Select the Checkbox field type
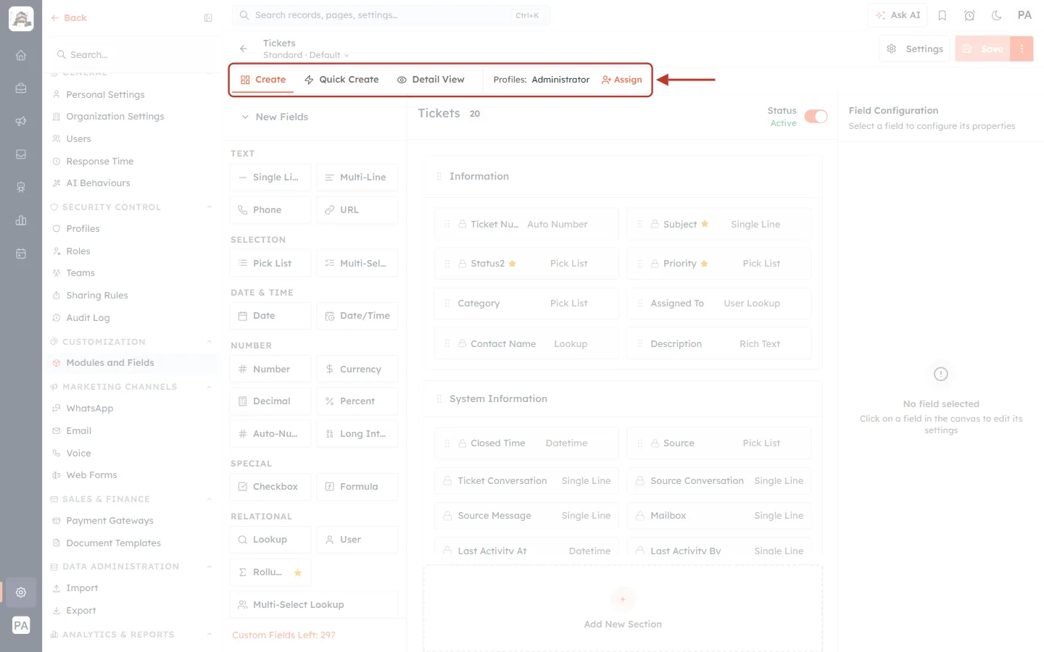The height and width of the screenshot is (652, 1044). point(270,486)
